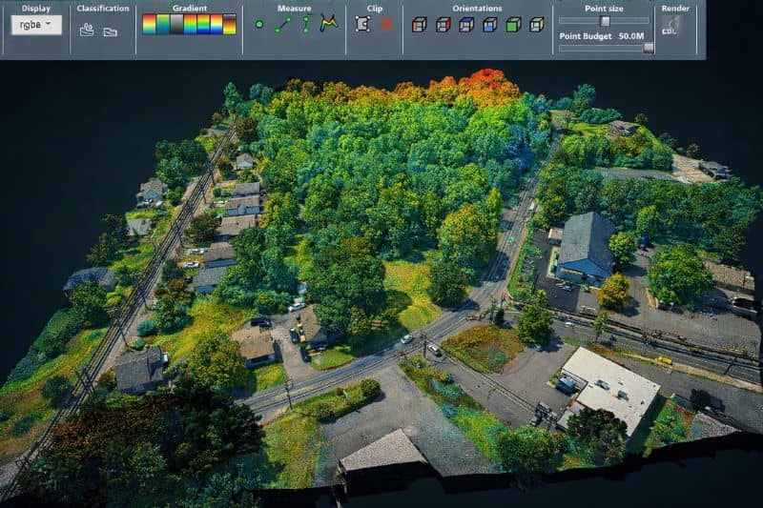The width and height of the screenshot is (763, 508).
Task: Select the fifth yellow-green-blue gradient swatch
Action: (203, 25)
